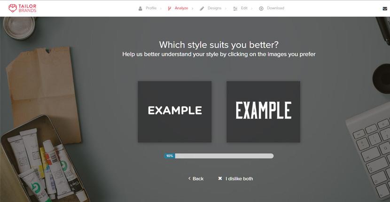Screen dimensions: 390x202
Task: Click the Designs pencil icon
Action: (202, 8)
